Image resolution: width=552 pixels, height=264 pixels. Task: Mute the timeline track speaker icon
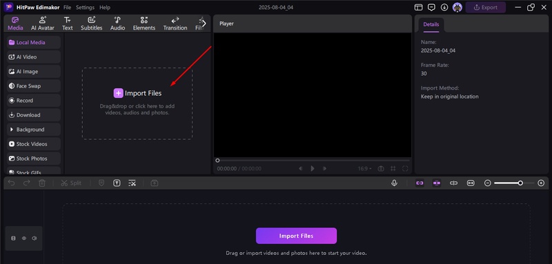tap(34, 238)
